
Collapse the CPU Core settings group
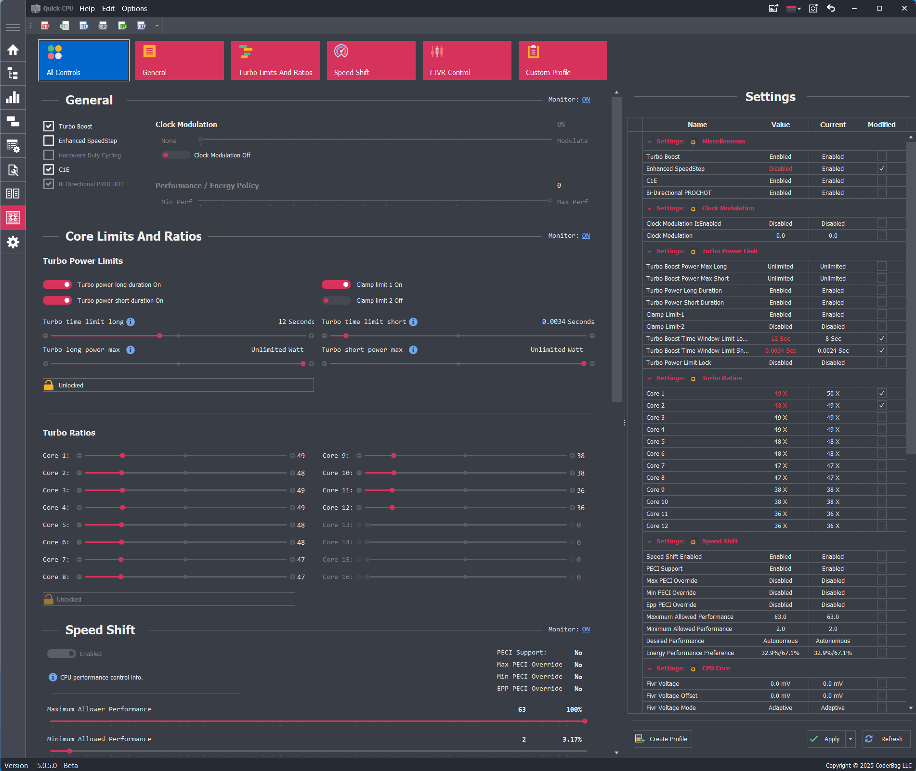pos(650,668)
